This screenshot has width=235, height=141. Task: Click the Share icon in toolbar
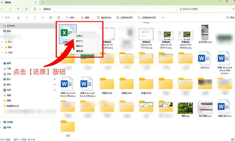[51, 18]
